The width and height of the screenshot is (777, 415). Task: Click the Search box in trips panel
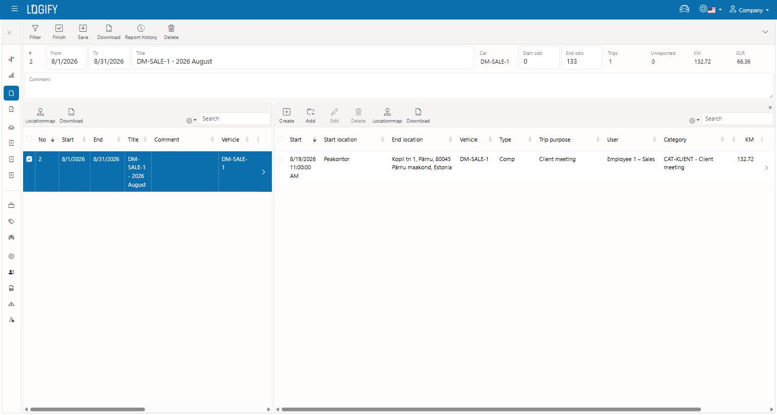pos(737,118)
